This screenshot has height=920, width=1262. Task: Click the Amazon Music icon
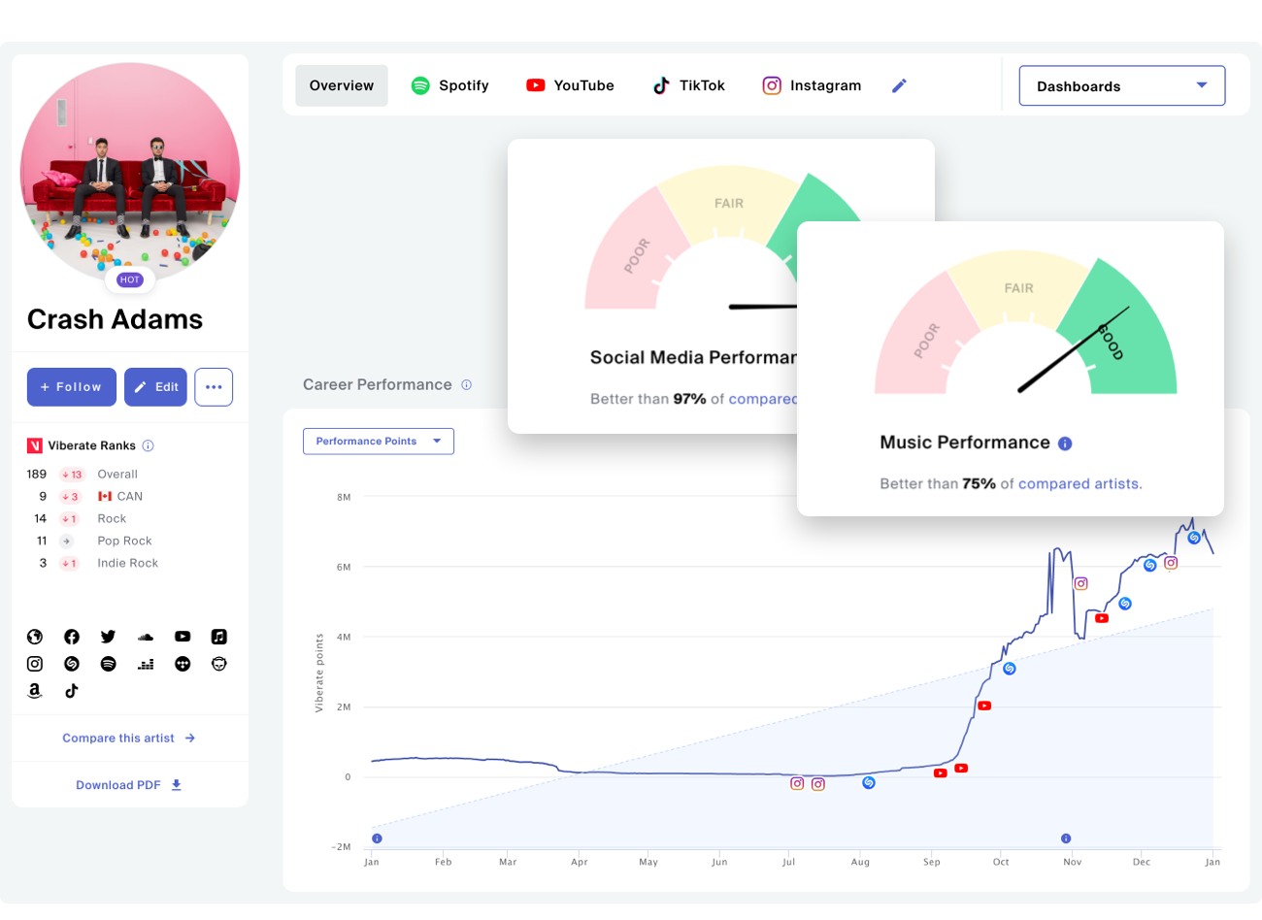tap(35, 691)
